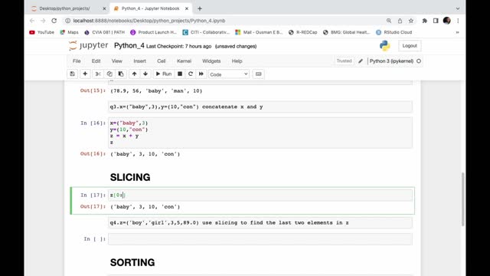Cut selected cells with scissors icon
The height and width of the screenshot is (276, 490).
[x=98, y=74]
